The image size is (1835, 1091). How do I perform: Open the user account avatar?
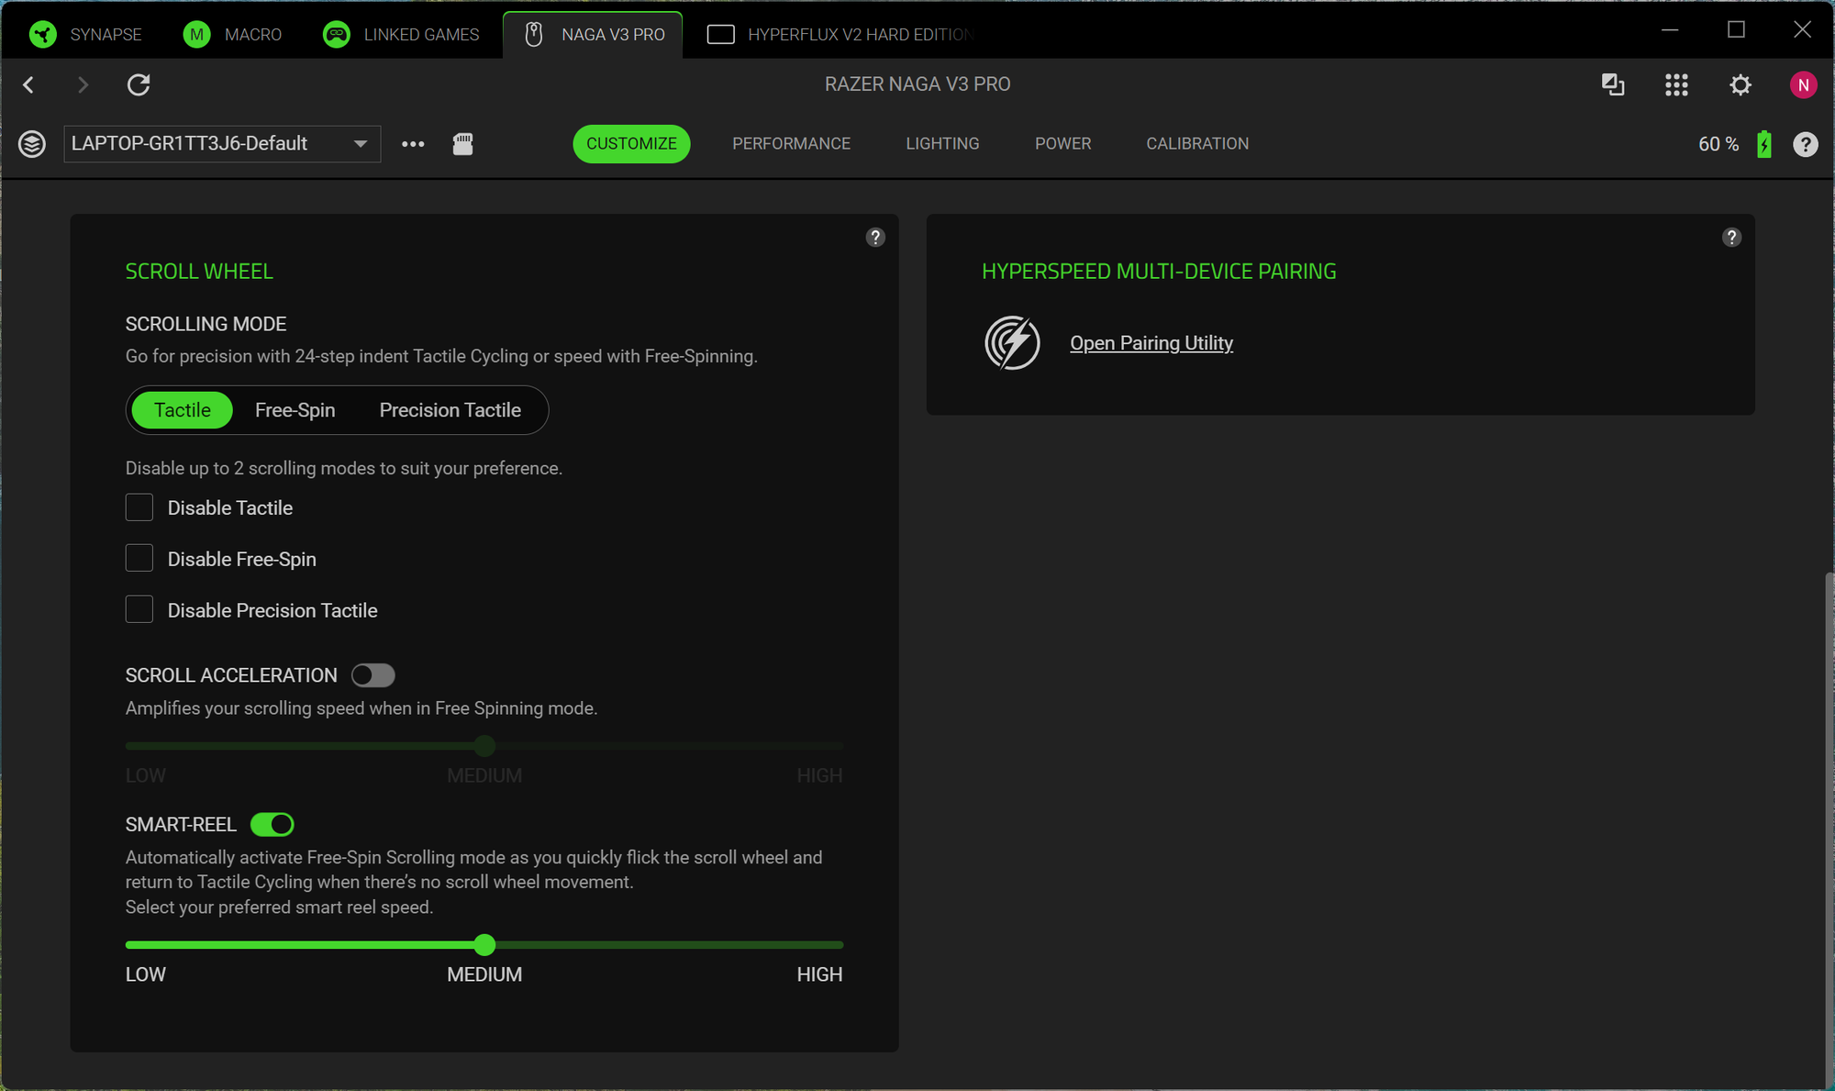[1803, 85]
